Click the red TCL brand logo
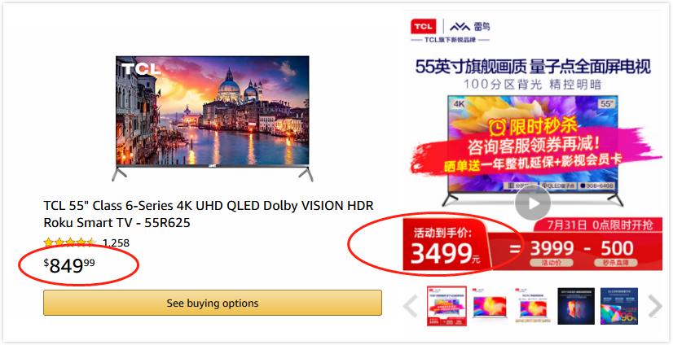 [x=423, y=27]
